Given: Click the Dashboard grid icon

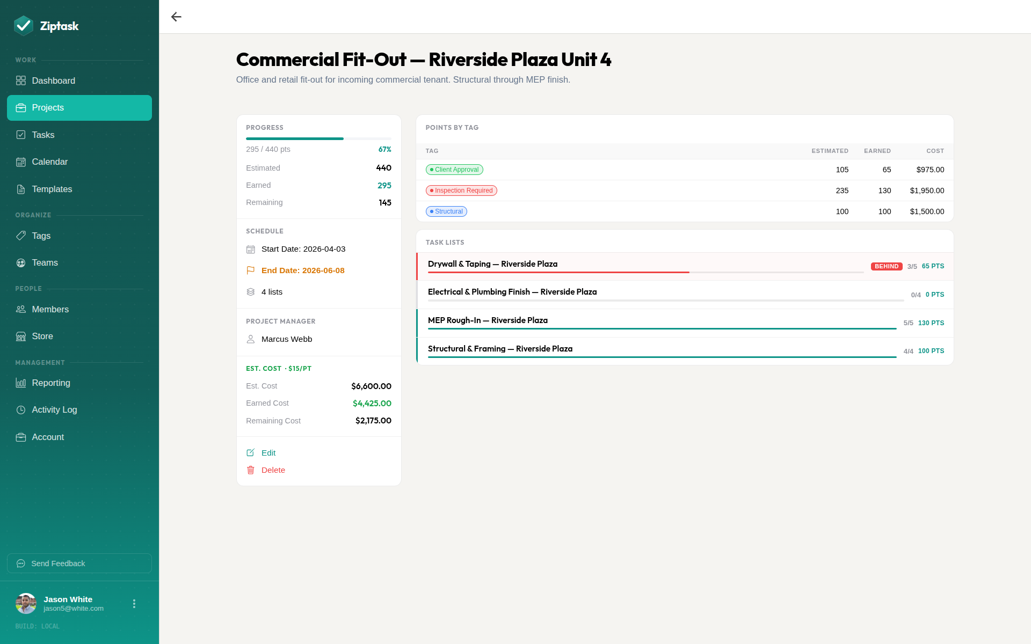Looking at the screenshot, I should coord(21,80).
